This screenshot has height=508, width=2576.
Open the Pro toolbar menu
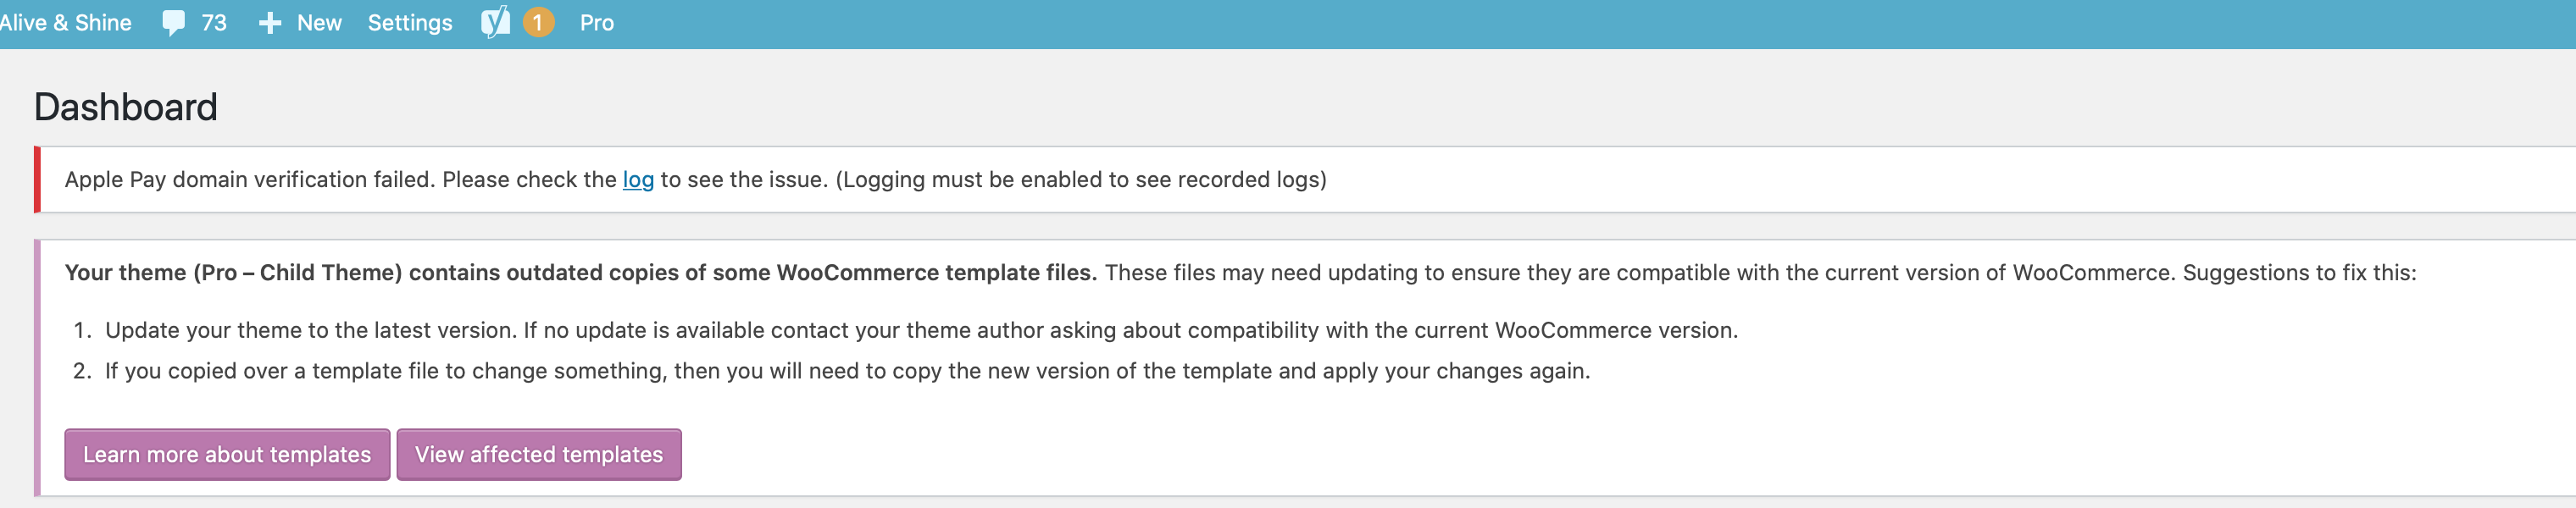point(597,23)
